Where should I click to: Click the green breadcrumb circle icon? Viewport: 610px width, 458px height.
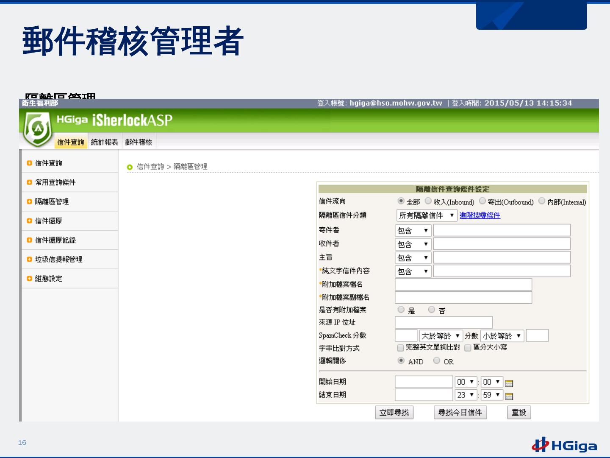(130, 167)
